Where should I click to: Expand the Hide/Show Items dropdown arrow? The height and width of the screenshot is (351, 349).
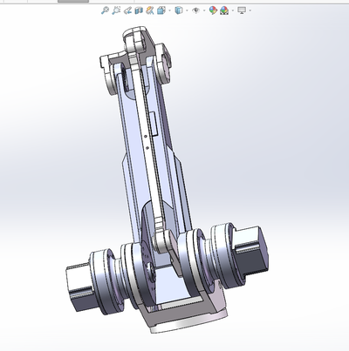pyautogui.click(x=204, y=11)
